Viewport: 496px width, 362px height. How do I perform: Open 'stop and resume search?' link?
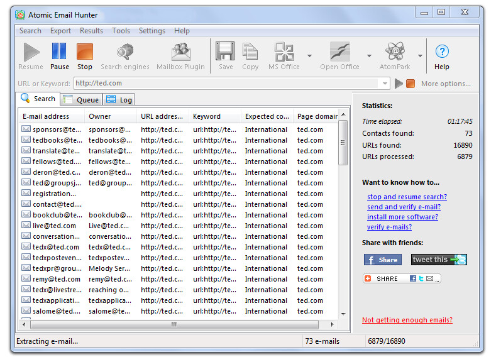(407, 197)
